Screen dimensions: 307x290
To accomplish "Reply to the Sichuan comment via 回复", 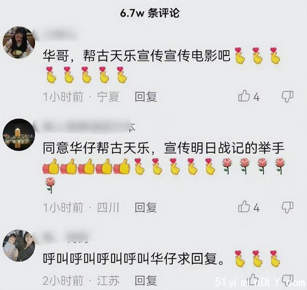I will [x=146, y=208].
